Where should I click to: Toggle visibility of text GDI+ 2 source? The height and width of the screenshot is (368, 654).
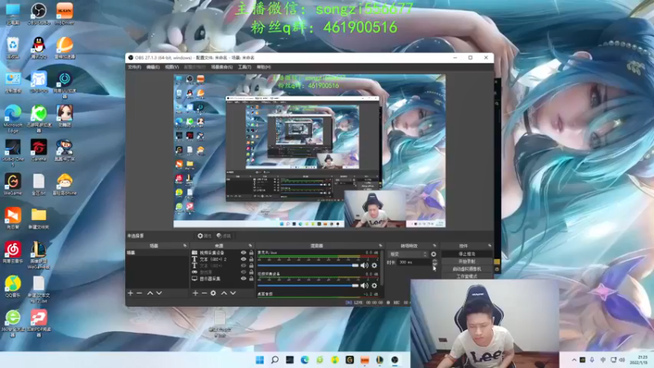[x=244, y=259]
